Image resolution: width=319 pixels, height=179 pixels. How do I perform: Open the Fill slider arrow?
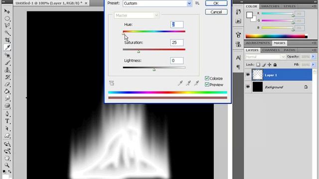tap(313, 65)
